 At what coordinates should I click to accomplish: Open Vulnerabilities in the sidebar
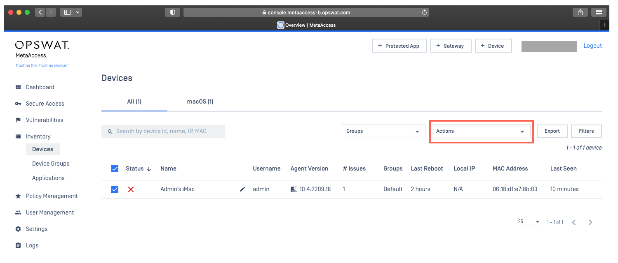[45, 120]
